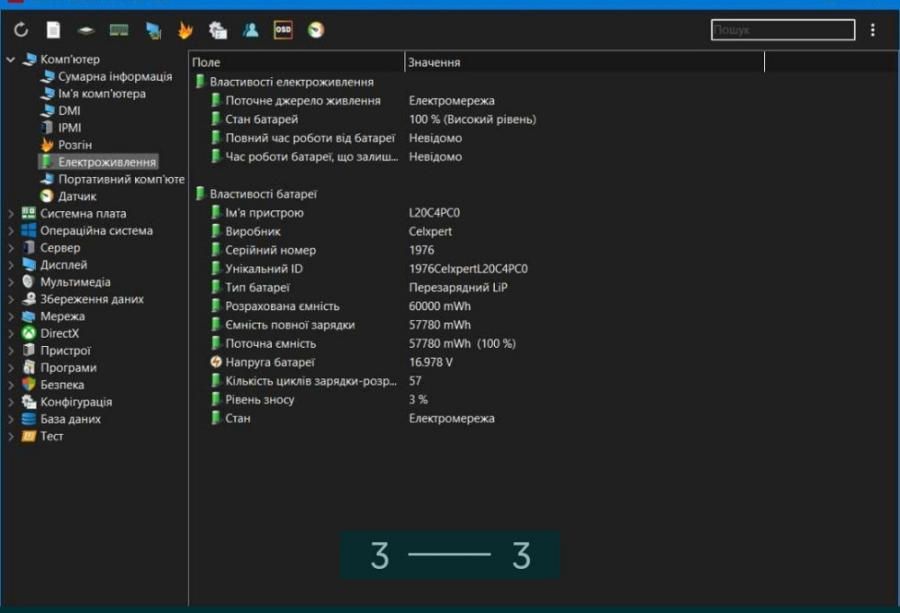Click the green memory module toolbar icon
Image resolution: width=900 pixels, height=613 pixels.
(x=119, y=31)
